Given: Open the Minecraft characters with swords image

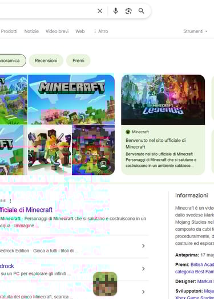Looking at the screenshot, I should coord(50,150).
